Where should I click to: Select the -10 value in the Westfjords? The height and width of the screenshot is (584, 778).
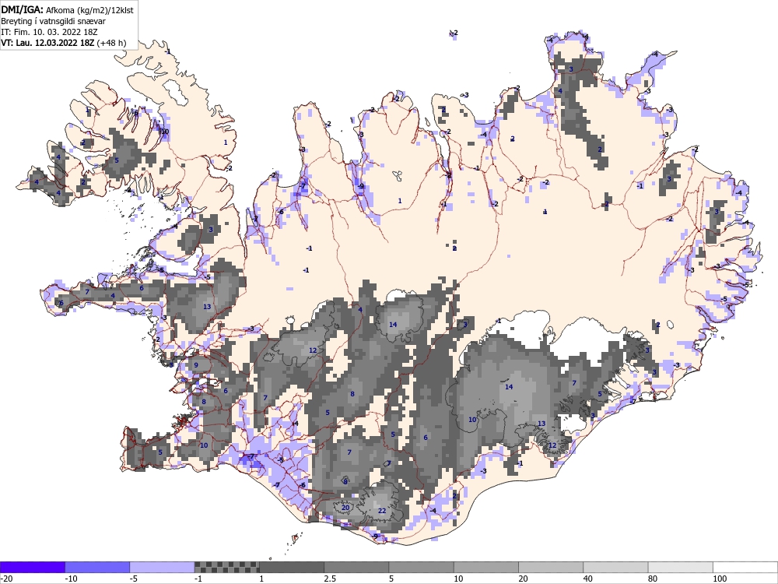pos(163,132)
